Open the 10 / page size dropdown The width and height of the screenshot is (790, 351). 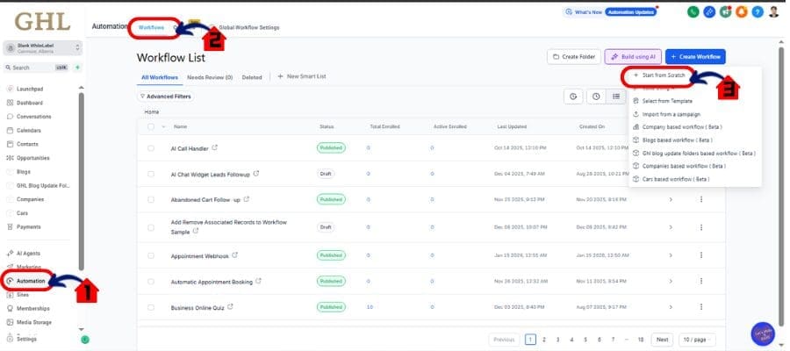(697, 340)
